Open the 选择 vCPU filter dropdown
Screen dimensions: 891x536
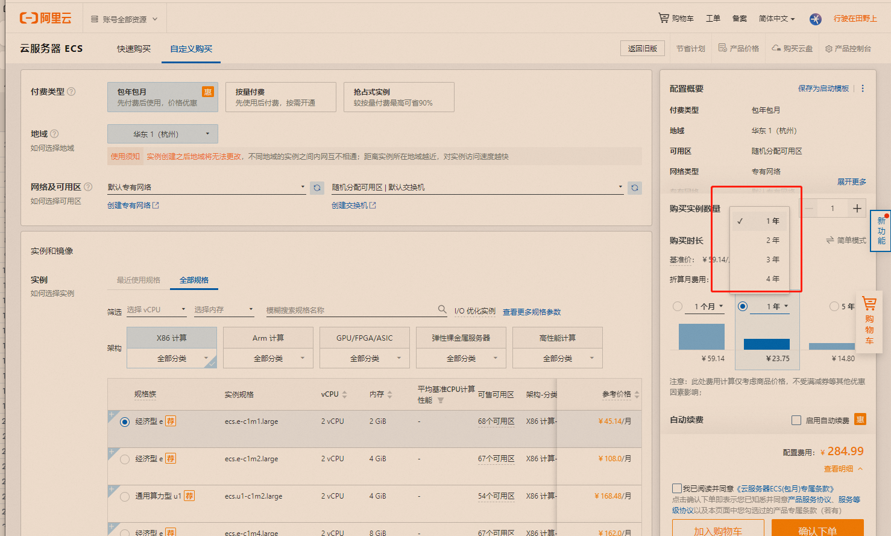tap(157, 309)
